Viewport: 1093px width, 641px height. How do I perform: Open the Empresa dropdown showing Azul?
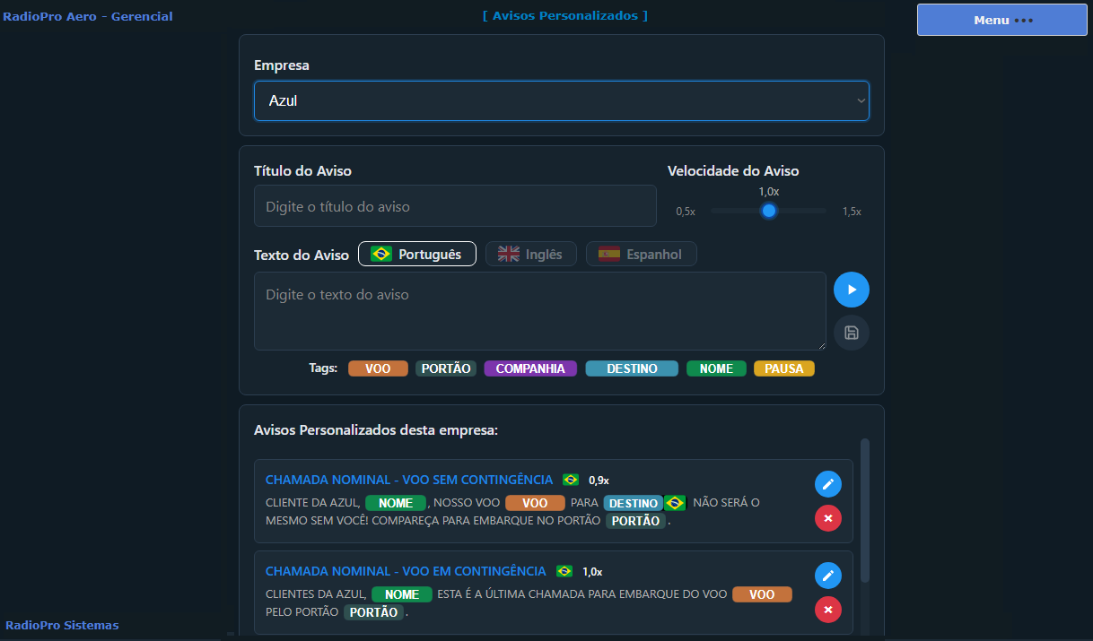pyautogui.click(x=561, y=101)
